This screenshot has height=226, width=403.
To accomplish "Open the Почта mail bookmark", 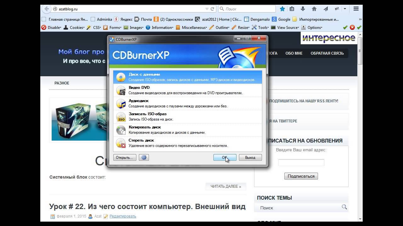I will [x=143, y=19].
